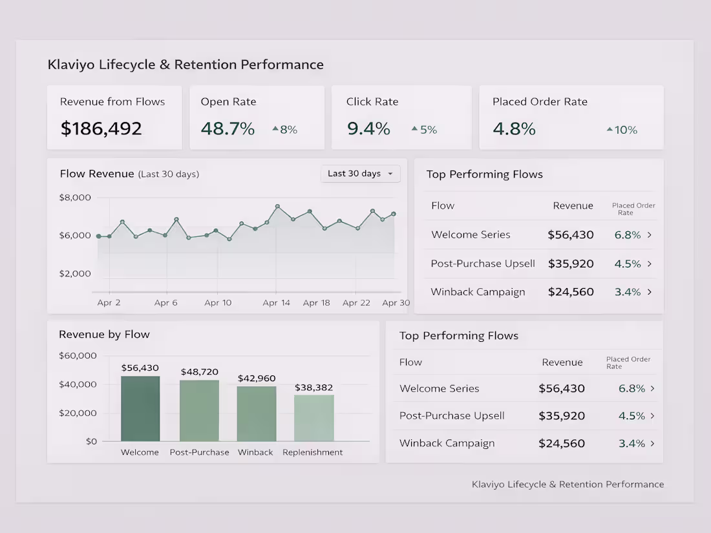Select the Welcome bar in Revenue by Flow
711x533 pixels.
point(140,408)
